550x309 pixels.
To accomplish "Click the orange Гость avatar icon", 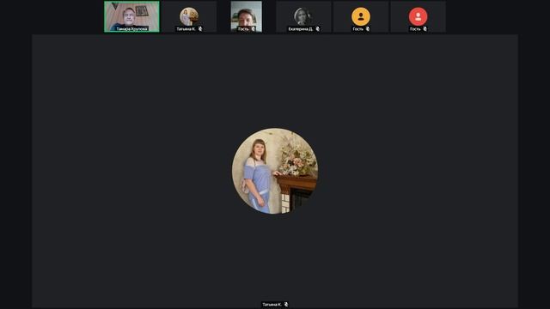I will click(361, 16).
